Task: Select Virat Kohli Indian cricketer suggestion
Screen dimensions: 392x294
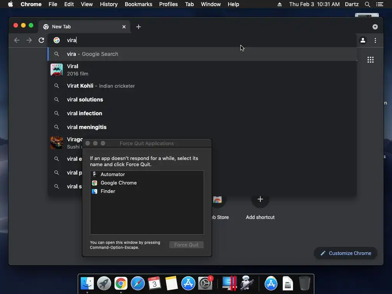Action: pyautogui.click(x=202, y=86)
